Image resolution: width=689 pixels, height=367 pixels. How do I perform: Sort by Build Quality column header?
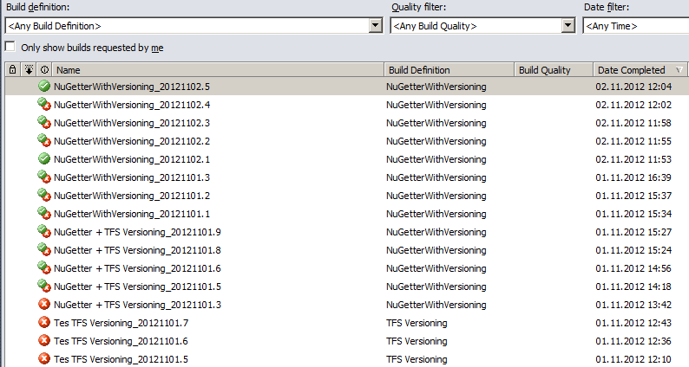coord(554,70)
